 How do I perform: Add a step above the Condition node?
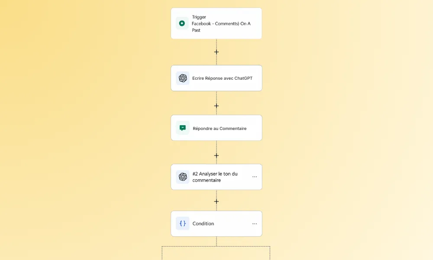[216, 201]
